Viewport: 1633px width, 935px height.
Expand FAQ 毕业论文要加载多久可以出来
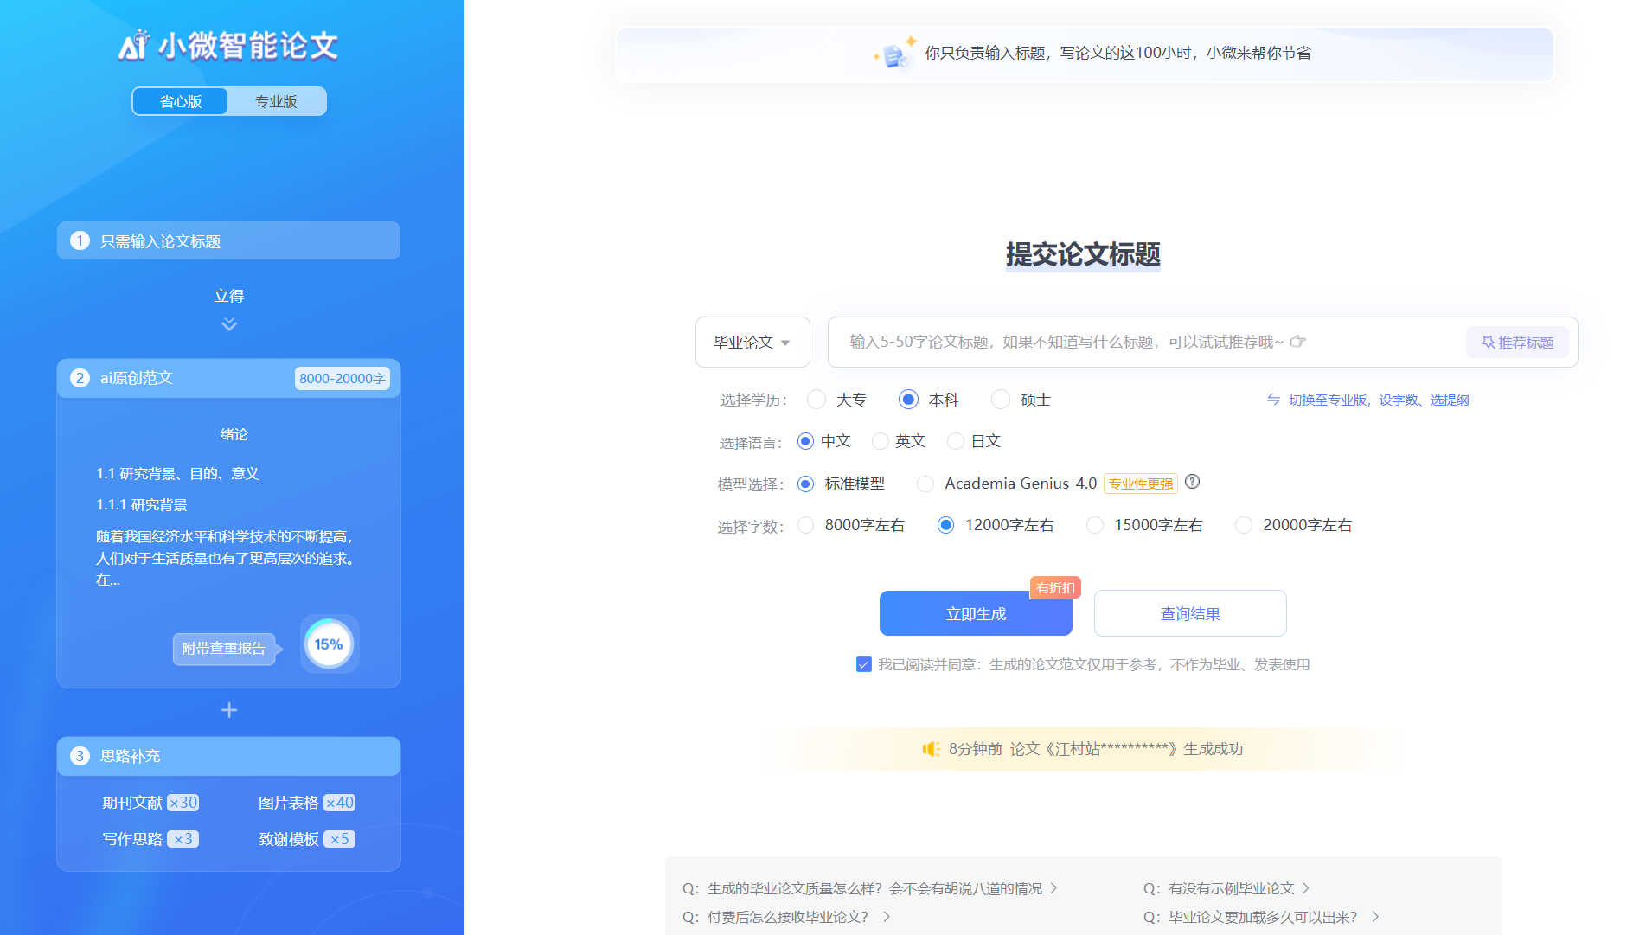[1261, 917]
